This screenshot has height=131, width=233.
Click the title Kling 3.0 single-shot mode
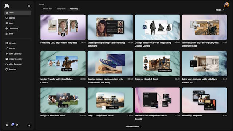coord(100,116)
